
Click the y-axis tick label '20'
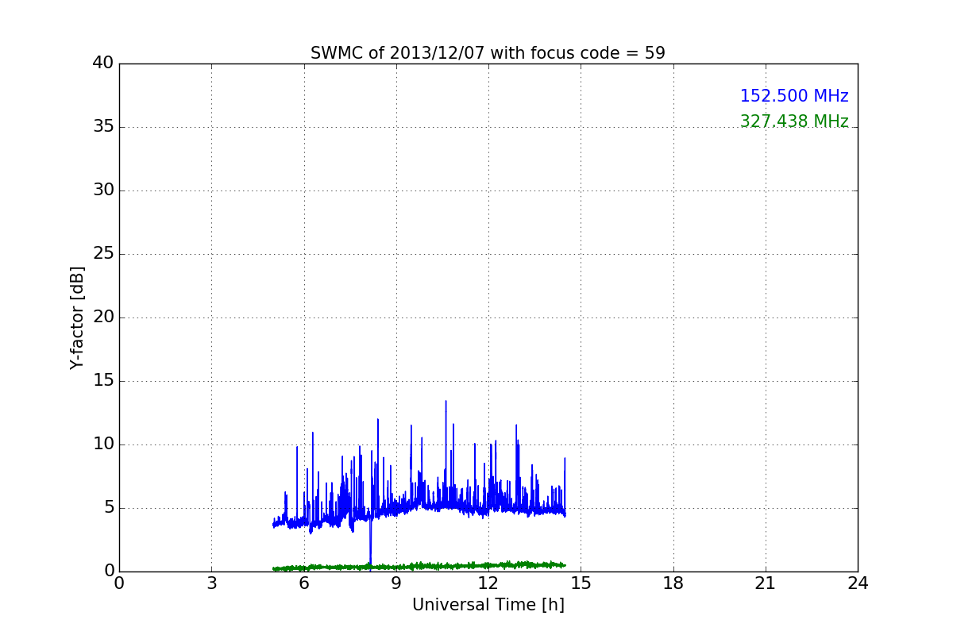tap(103, 317)
